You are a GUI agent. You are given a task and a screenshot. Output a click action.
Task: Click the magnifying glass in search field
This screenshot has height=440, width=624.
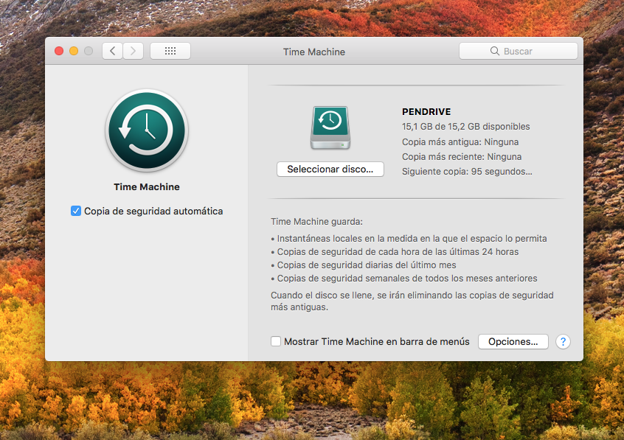[x=495, y=52]
